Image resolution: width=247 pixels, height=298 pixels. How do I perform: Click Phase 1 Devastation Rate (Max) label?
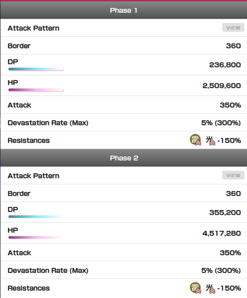[x=48, y=123]
